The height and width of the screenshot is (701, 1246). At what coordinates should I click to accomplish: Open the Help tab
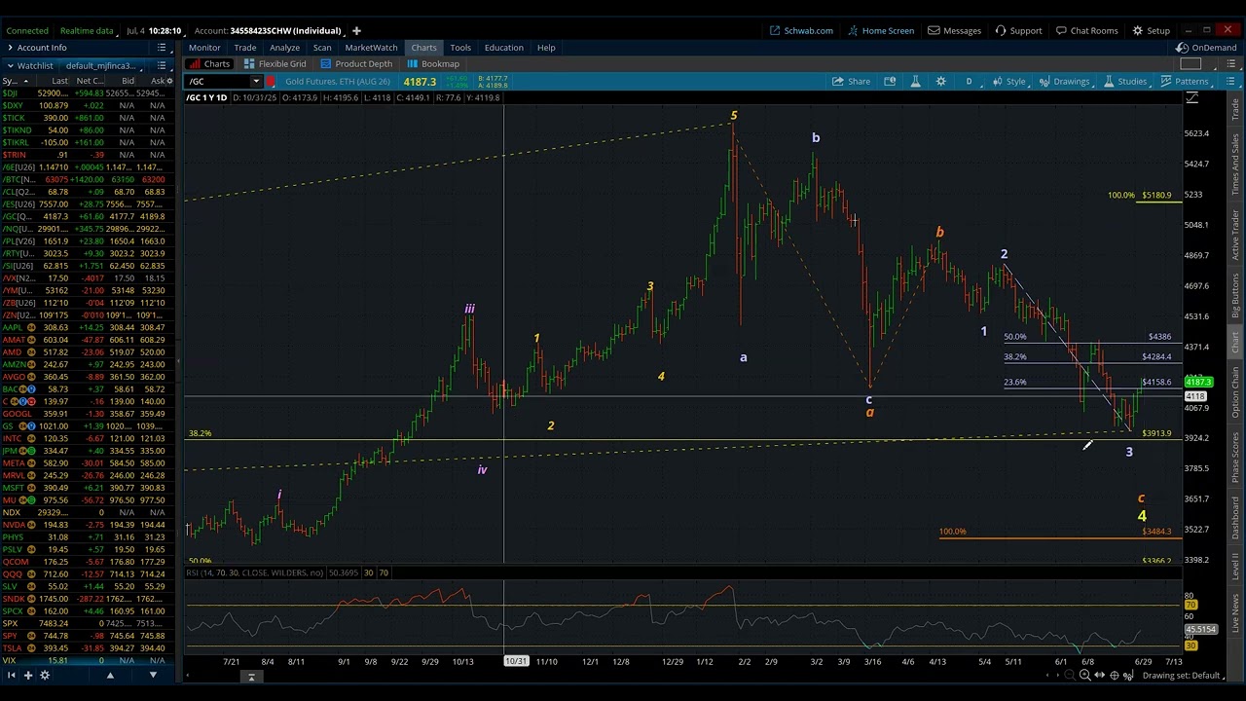coord(546,48)
